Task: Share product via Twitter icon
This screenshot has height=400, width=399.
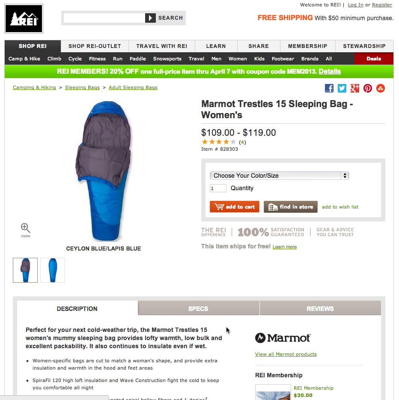Action: click(x=342, y=88)
